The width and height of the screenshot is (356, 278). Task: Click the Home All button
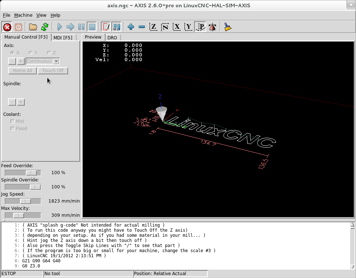click(x=22, y=70)
